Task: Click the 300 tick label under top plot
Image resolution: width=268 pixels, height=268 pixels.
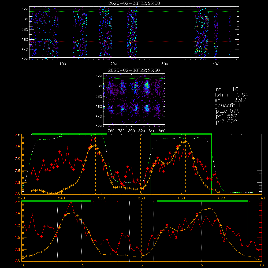Action: [x=165, y=64]
